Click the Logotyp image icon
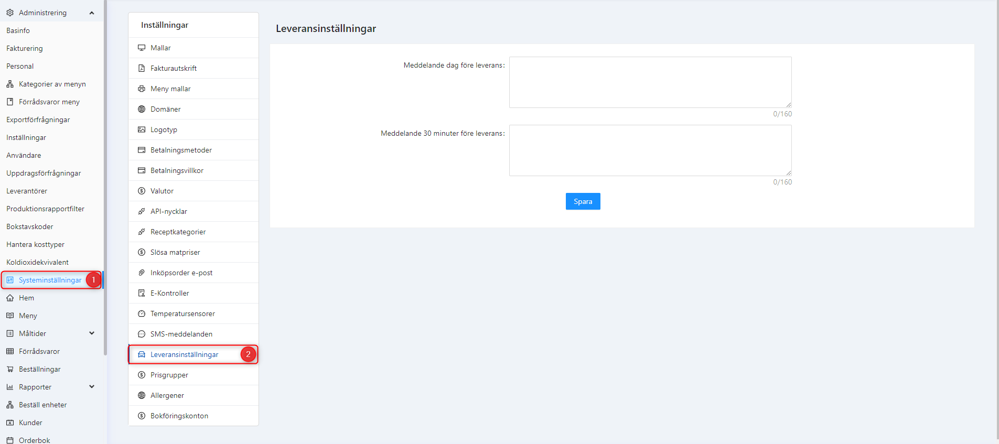This screenshot has width=999, height=444. [142, 129]
